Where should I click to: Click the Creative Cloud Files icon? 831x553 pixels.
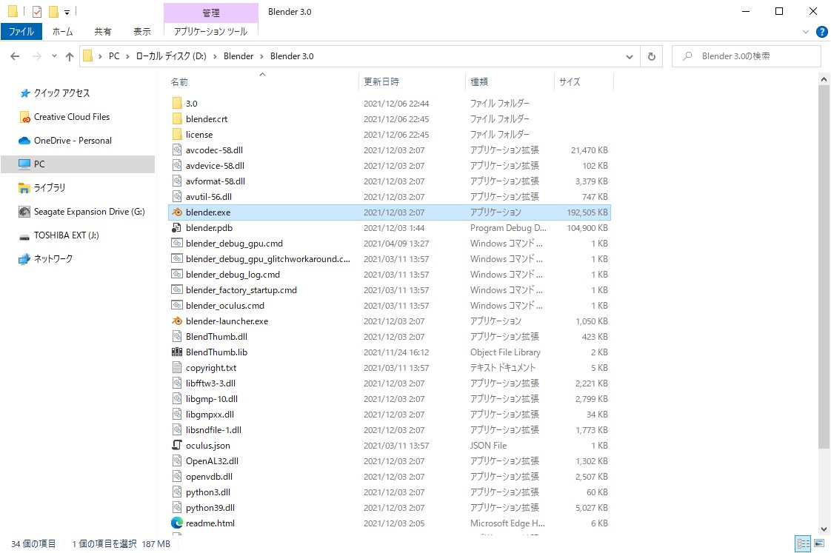click(x=24, y=117)
